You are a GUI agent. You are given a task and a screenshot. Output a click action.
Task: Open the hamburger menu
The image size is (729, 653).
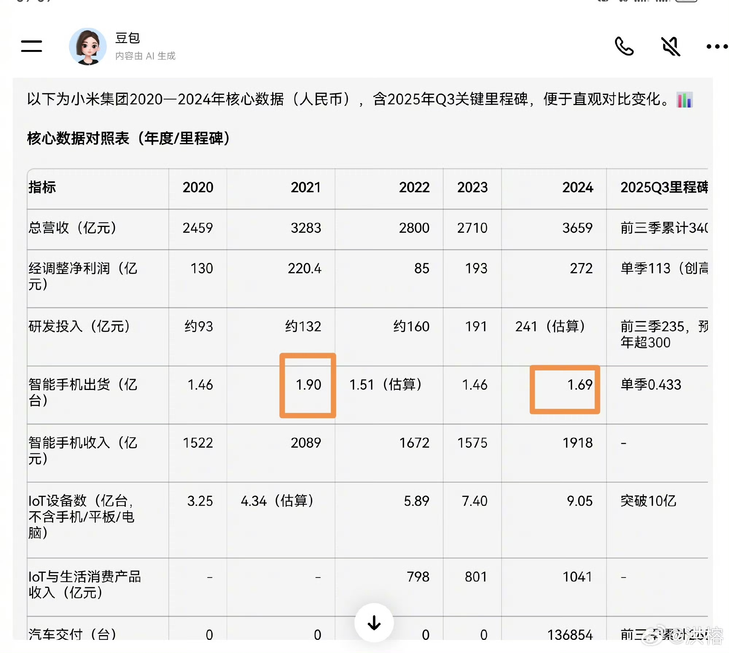coord(31,46)
